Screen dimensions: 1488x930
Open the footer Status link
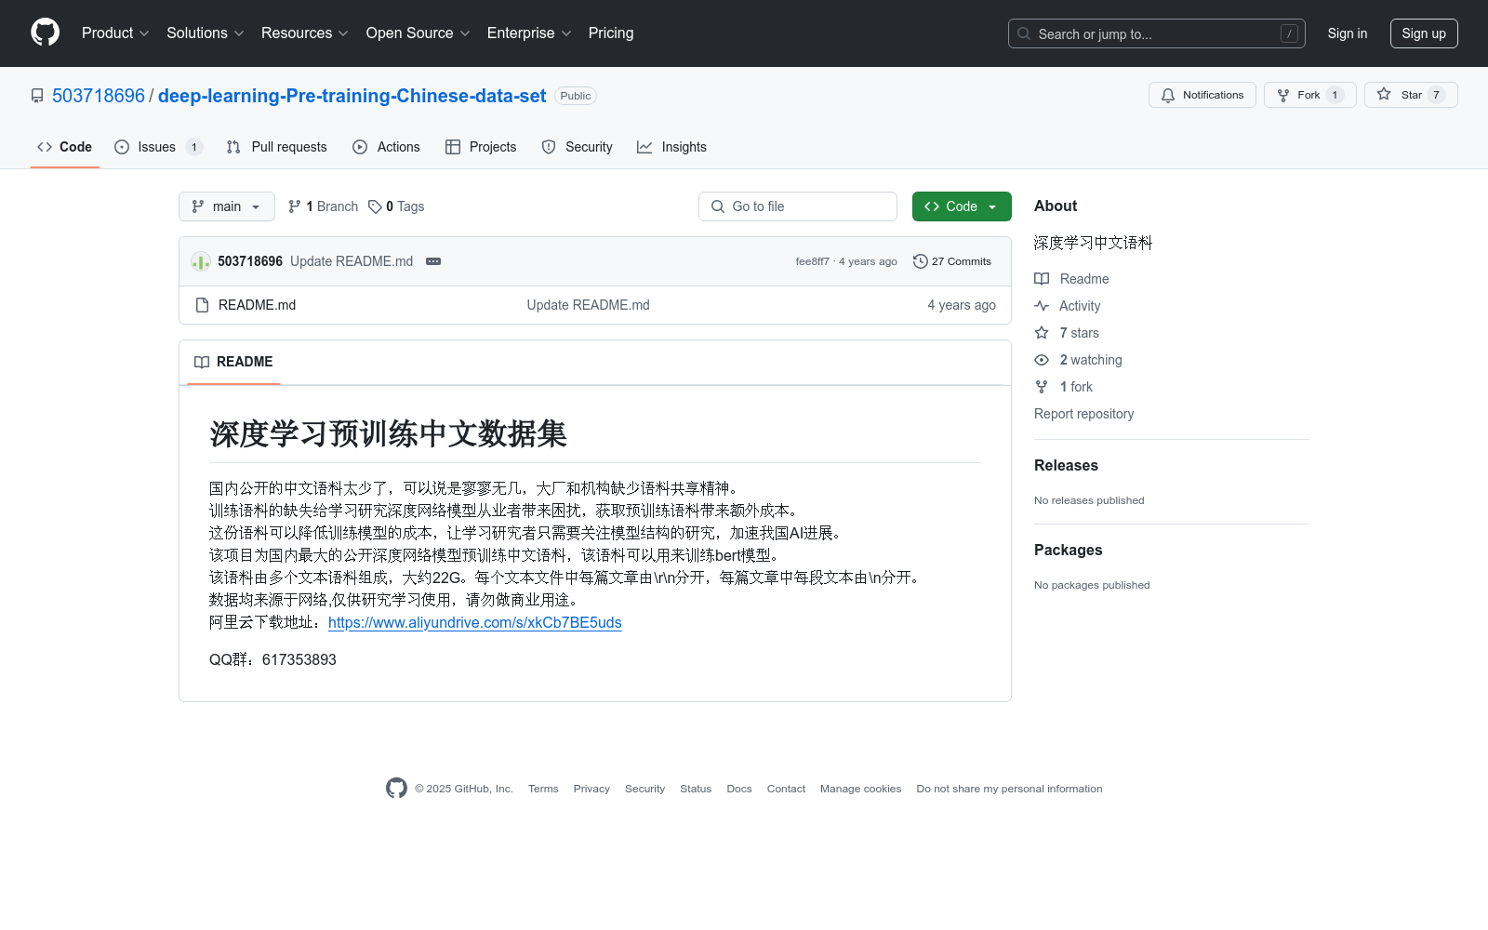(696, 789)
